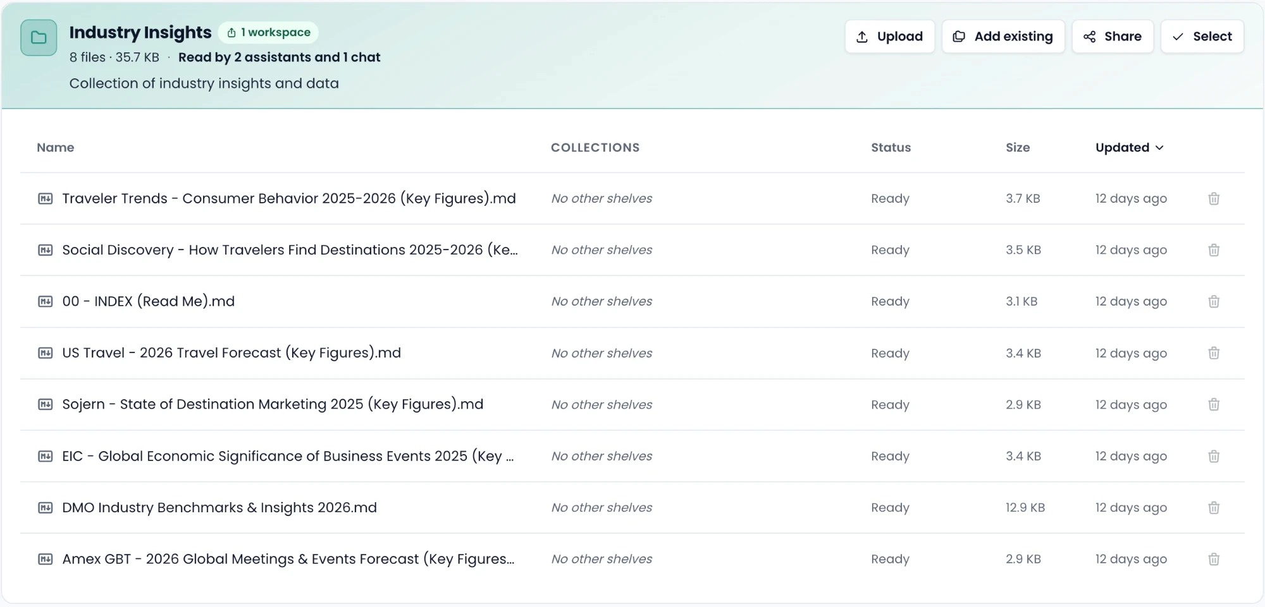This screenshot has width=1265, height=607.
Task: Click the Size column header
Action: [1018, 147]
